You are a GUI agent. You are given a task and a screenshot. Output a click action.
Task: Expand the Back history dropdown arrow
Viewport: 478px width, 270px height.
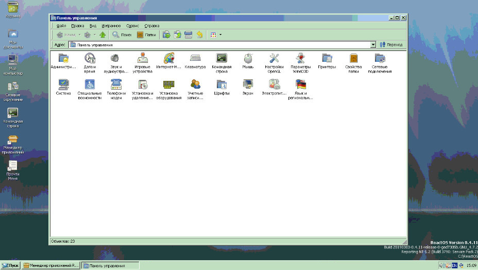[x=79, y=35]
